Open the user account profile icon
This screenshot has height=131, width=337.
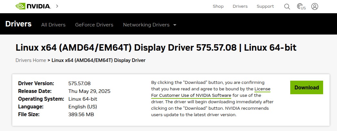(315, 6)
